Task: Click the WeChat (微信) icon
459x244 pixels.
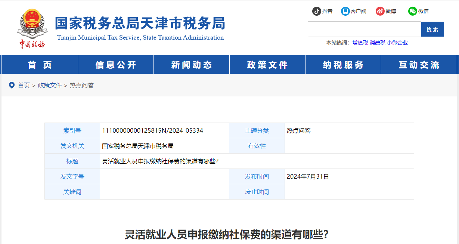Action: (x=412, y=11)
